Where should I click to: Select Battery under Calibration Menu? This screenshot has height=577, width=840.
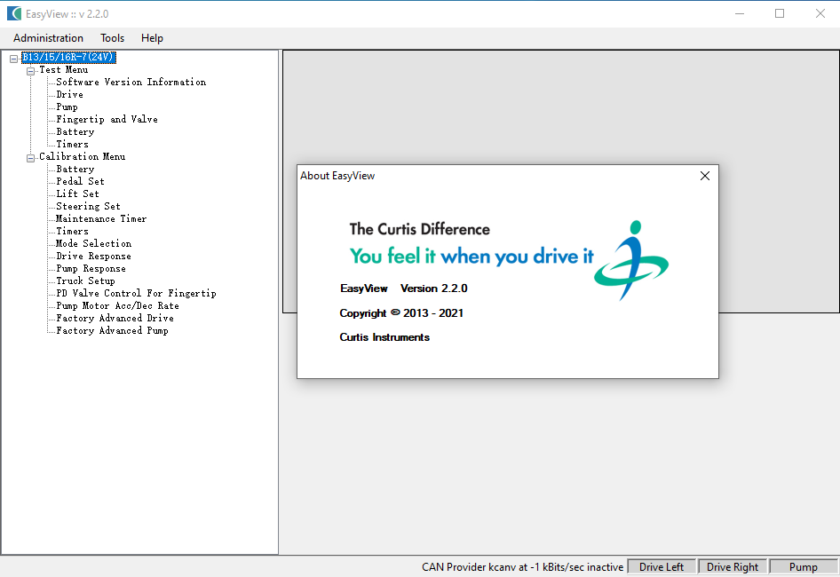click(75, 169)
